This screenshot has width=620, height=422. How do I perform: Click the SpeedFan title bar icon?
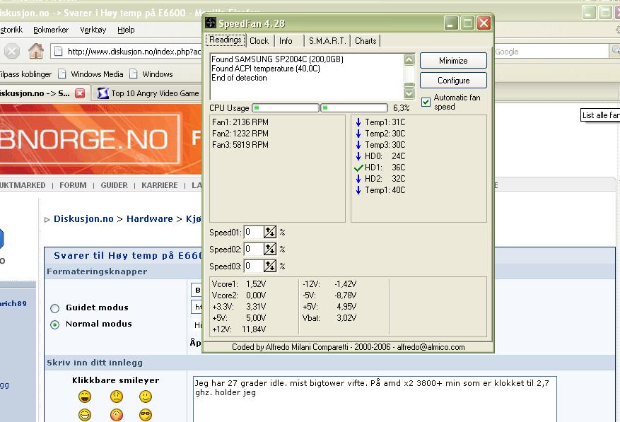[x=211, y=23]
